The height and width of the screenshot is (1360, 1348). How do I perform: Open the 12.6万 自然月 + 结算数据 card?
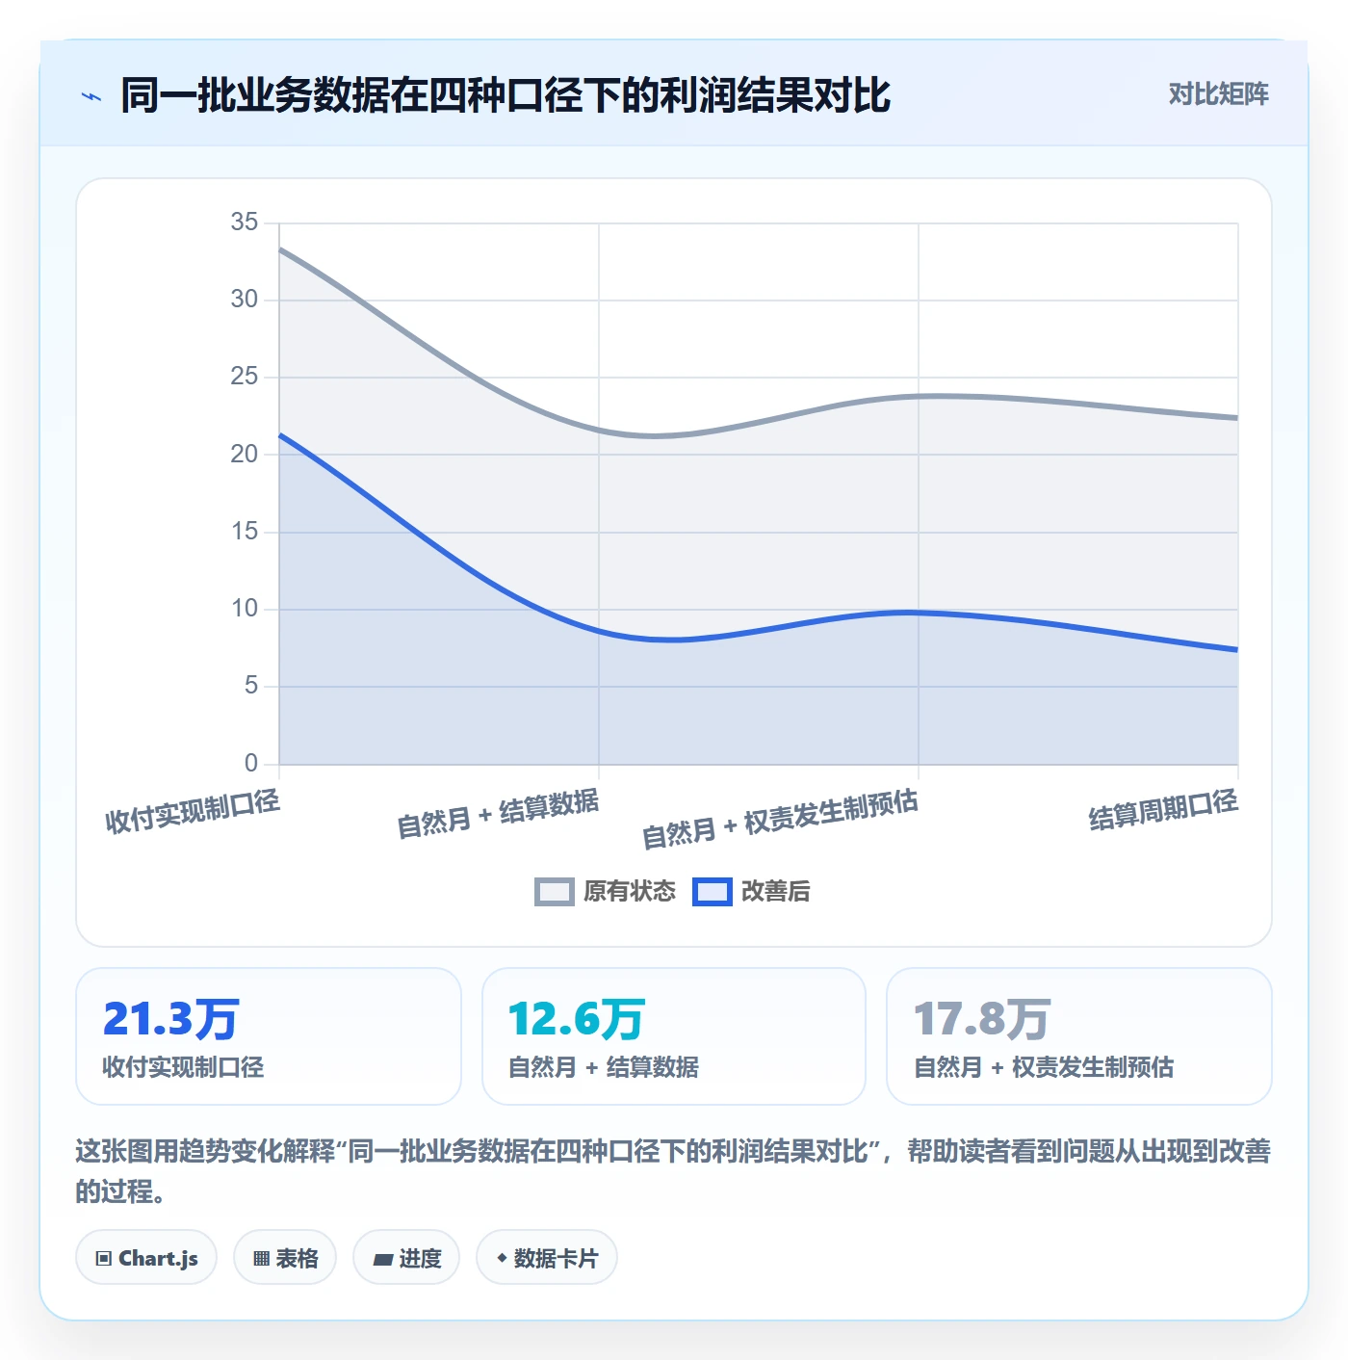pyautogui.click(x=674, y=1036)
